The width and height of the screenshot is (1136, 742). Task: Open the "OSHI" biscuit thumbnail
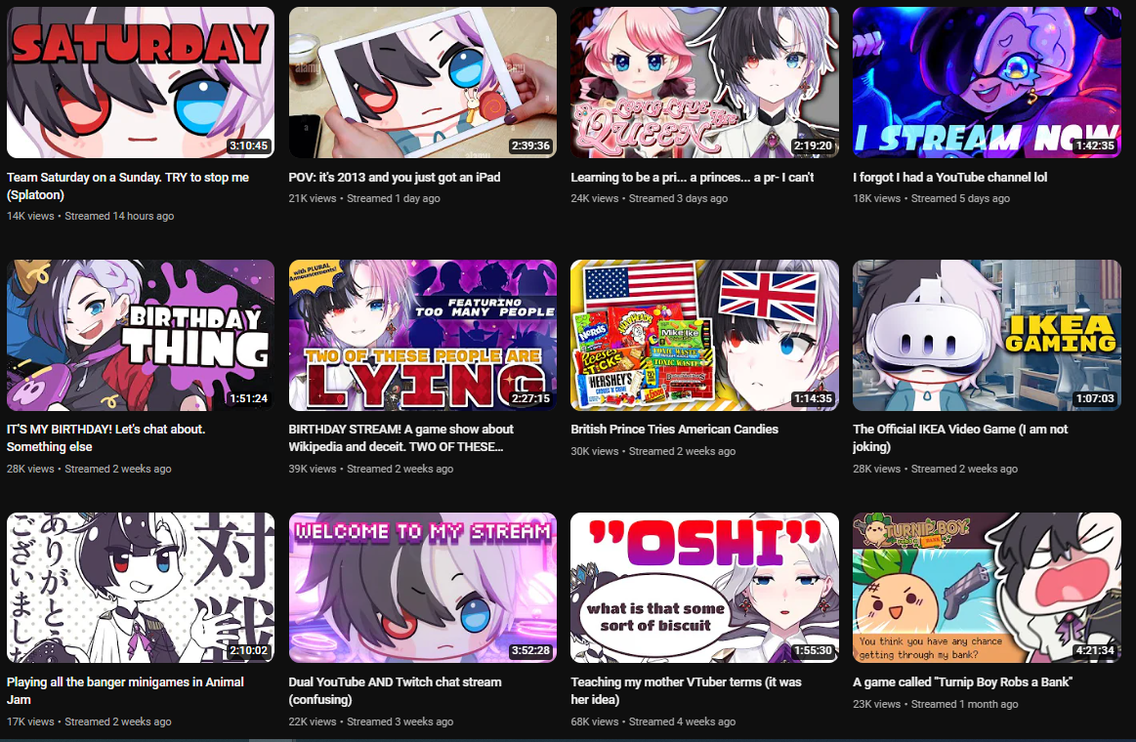tap(704, 588)
